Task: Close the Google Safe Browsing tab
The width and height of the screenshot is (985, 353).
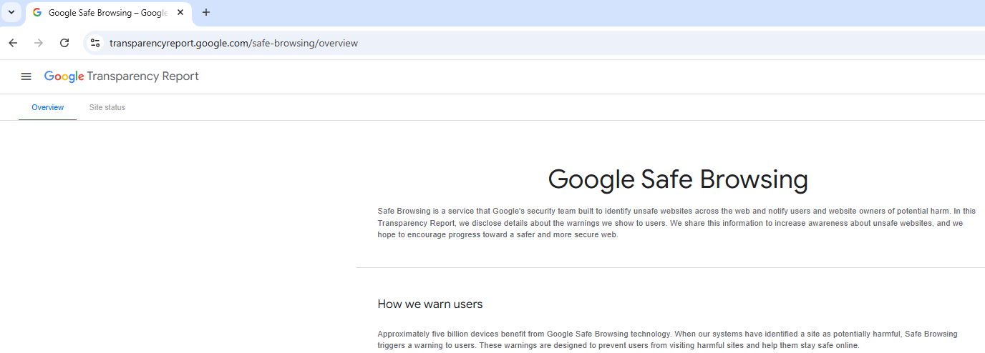Action: [180, 12]
